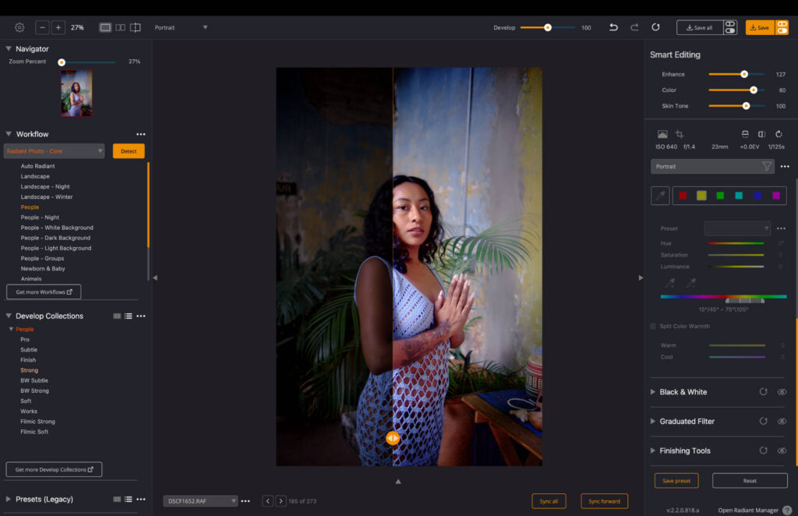Expand the Graduated Filter section
The image size is (798, 516).
652,422
